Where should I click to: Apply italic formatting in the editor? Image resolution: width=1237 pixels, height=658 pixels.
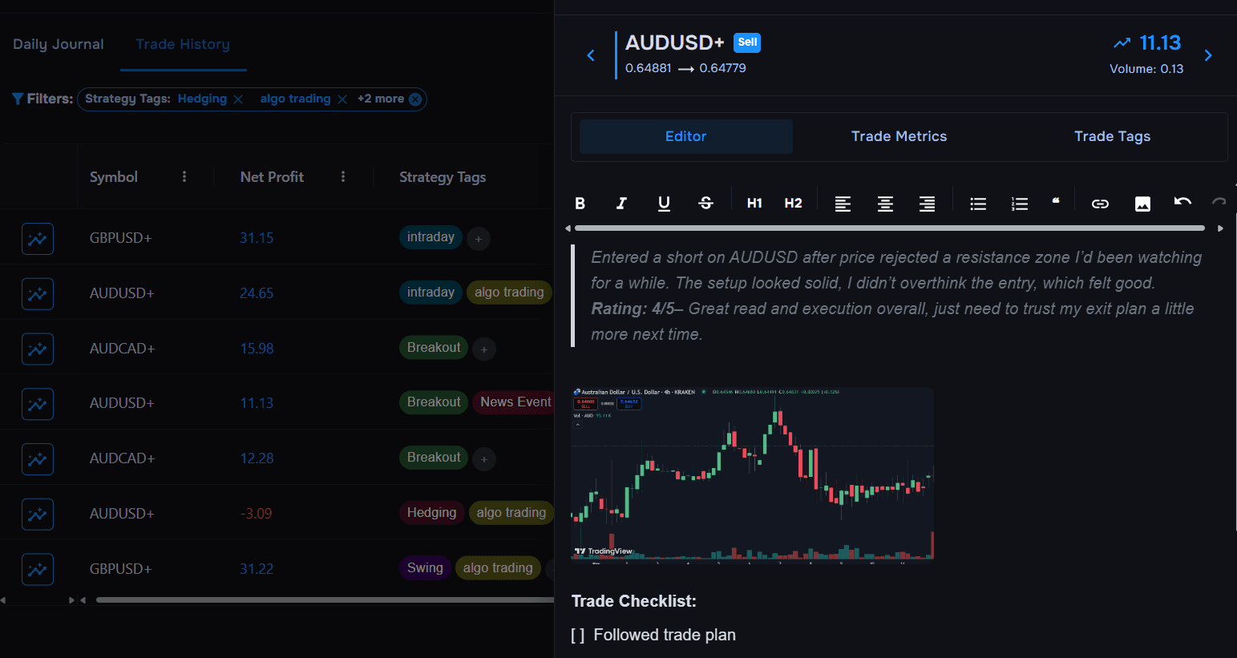[621, 204]
